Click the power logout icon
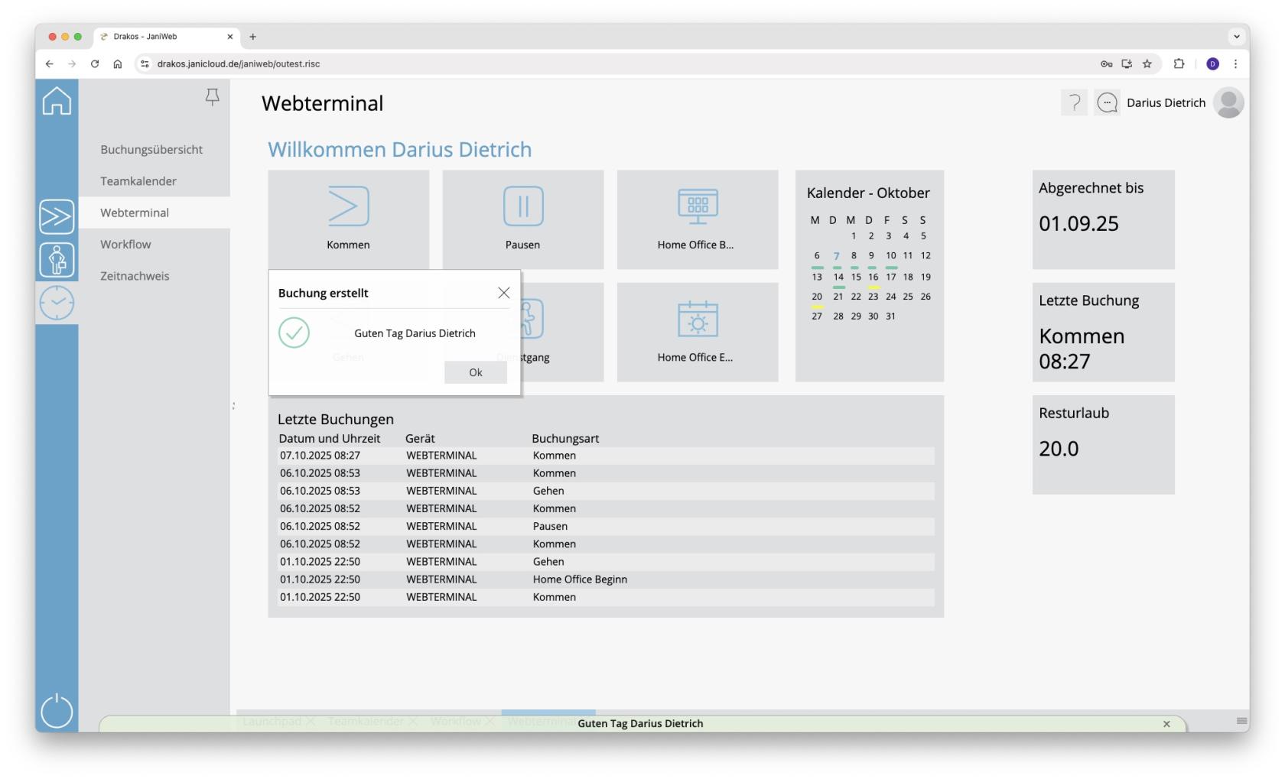Viewport: 1285px width, 779px height. click(57, 711)
